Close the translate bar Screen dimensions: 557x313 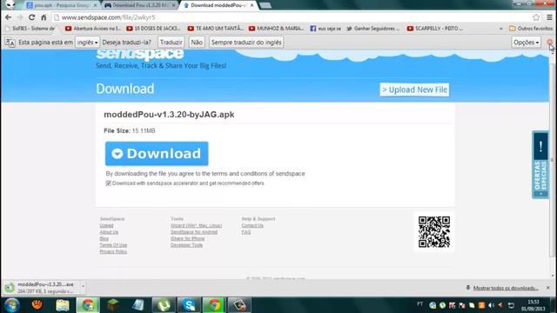coord(550,43)
